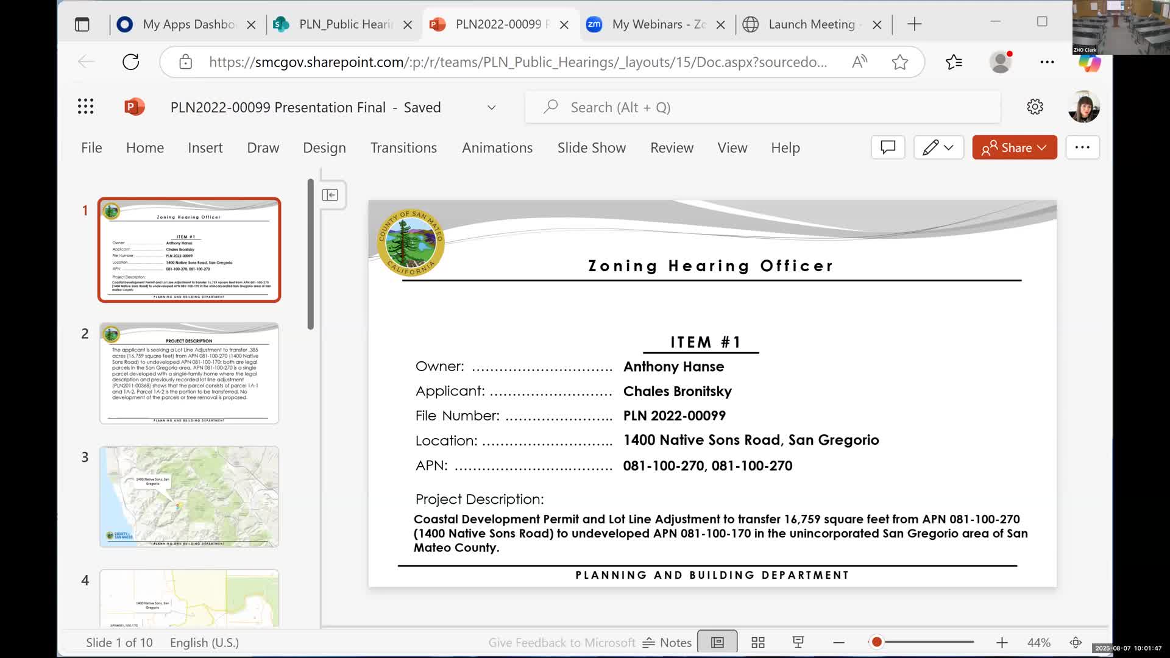Image resolution: width=1170 pixels, height=658 pixels.
Task: Select slide 3 map thumbnail
Action: click(x=189, y=496)
